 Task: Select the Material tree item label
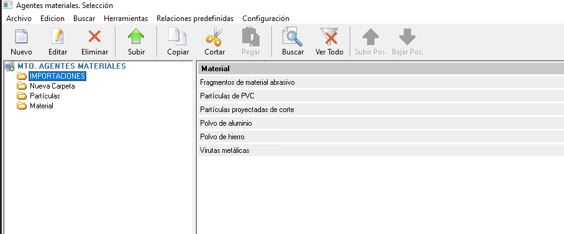pyautogui.click(x=42, y=106)
